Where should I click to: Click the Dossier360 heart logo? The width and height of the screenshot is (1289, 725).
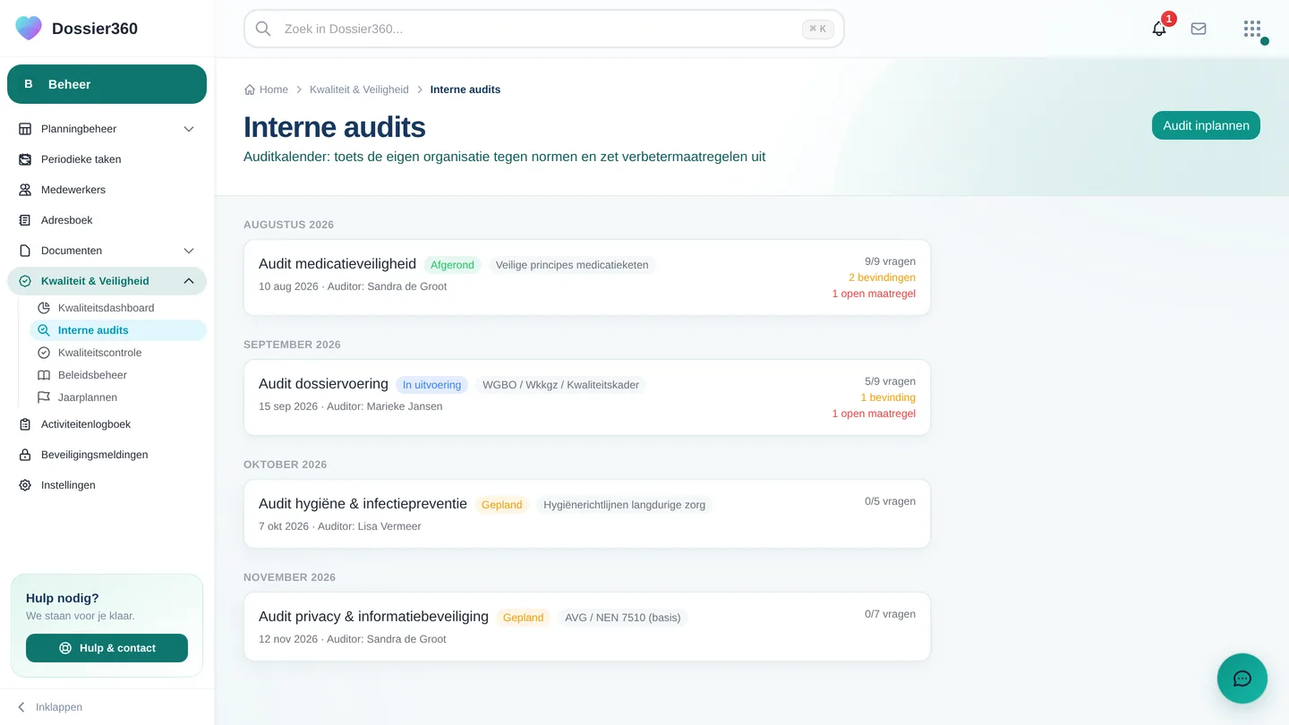(29, 28)
